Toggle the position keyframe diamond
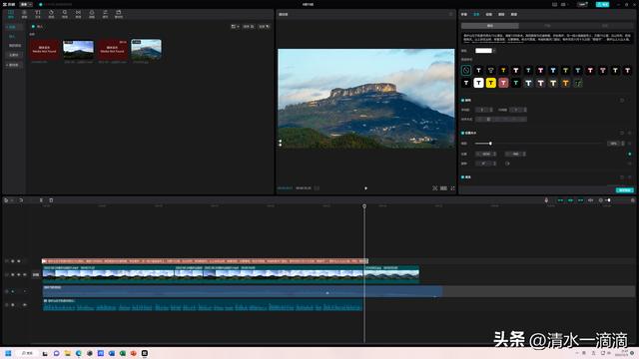 [630, 154]
